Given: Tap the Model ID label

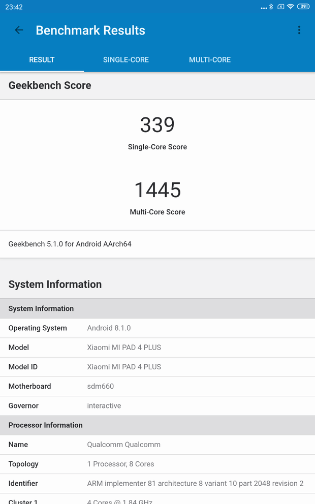Looking at the screenshot, I should 23,367.
